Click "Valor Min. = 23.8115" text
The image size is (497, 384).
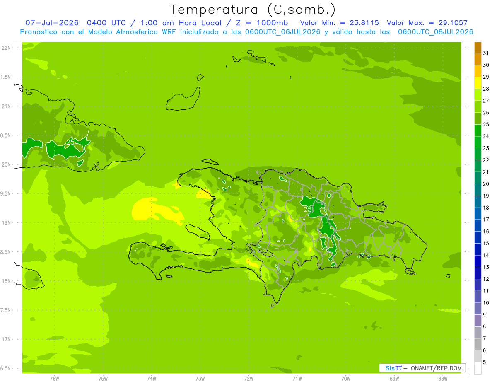pyautogui.click(x=339, y=23)
